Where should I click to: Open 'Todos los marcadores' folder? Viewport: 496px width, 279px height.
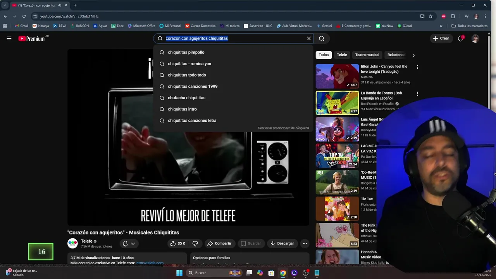point(469,26)
